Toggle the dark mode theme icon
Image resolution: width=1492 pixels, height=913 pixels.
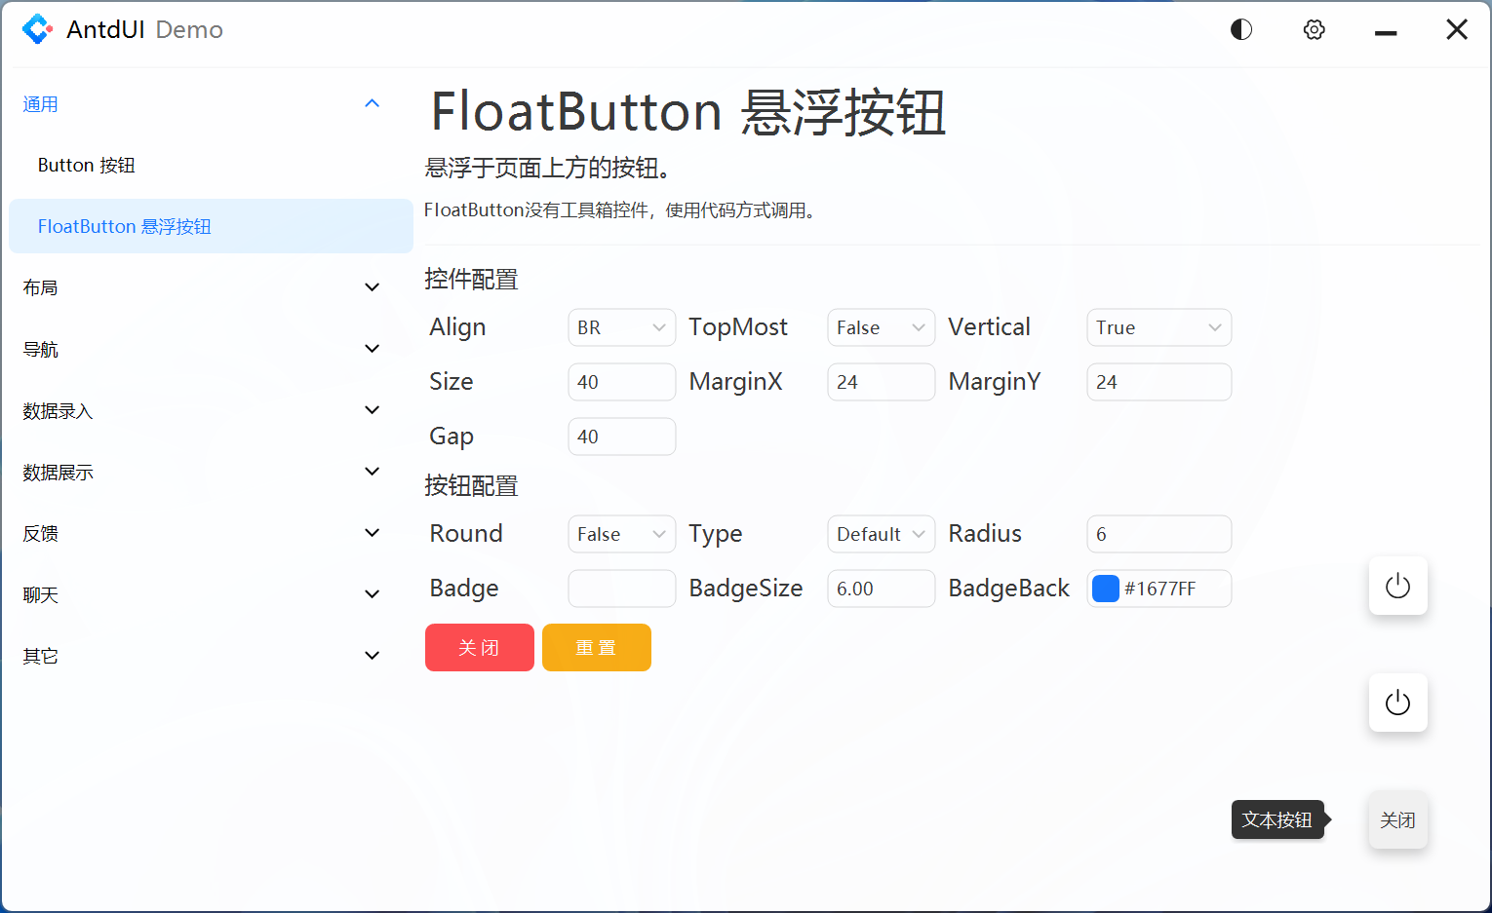click(x=1240, y=29)
